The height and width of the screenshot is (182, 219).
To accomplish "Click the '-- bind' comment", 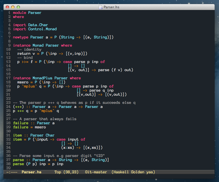I will click(x=25, y=57).
